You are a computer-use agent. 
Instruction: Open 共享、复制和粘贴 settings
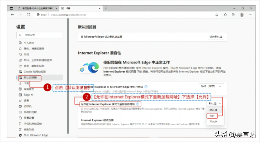coord(40,66)
